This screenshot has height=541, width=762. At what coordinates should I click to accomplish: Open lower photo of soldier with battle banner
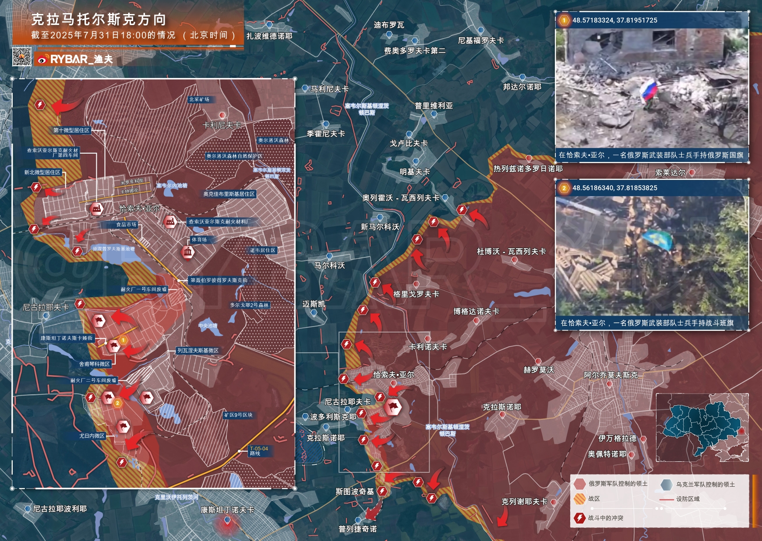point(652,256)
